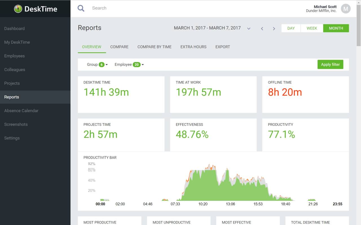Go to next date range arrow
This screenshot has width=361, height=225.
[274, 28]
